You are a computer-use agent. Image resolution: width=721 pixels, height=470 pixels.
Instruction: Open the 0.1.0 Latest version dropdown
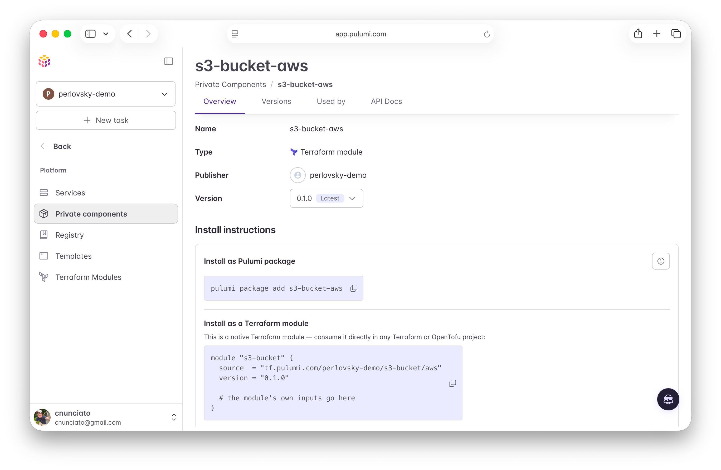tap(326, 198)
